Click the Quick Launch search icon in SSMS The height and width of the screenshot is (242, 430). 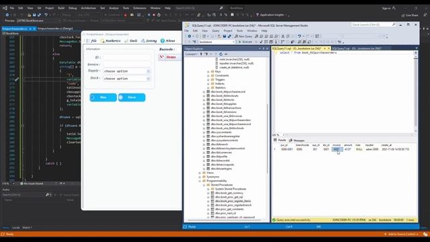point(394,25)
